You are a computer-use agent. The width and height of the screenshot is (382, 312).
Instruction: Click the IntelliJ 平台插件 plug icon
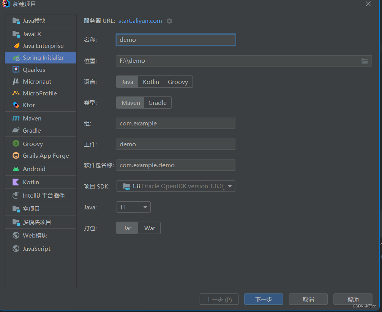[16, 195]
